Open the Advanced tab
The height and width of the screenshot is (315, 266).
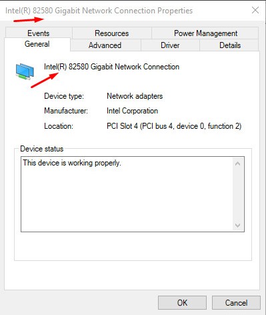pyautogui.click(x=105, y=45)
